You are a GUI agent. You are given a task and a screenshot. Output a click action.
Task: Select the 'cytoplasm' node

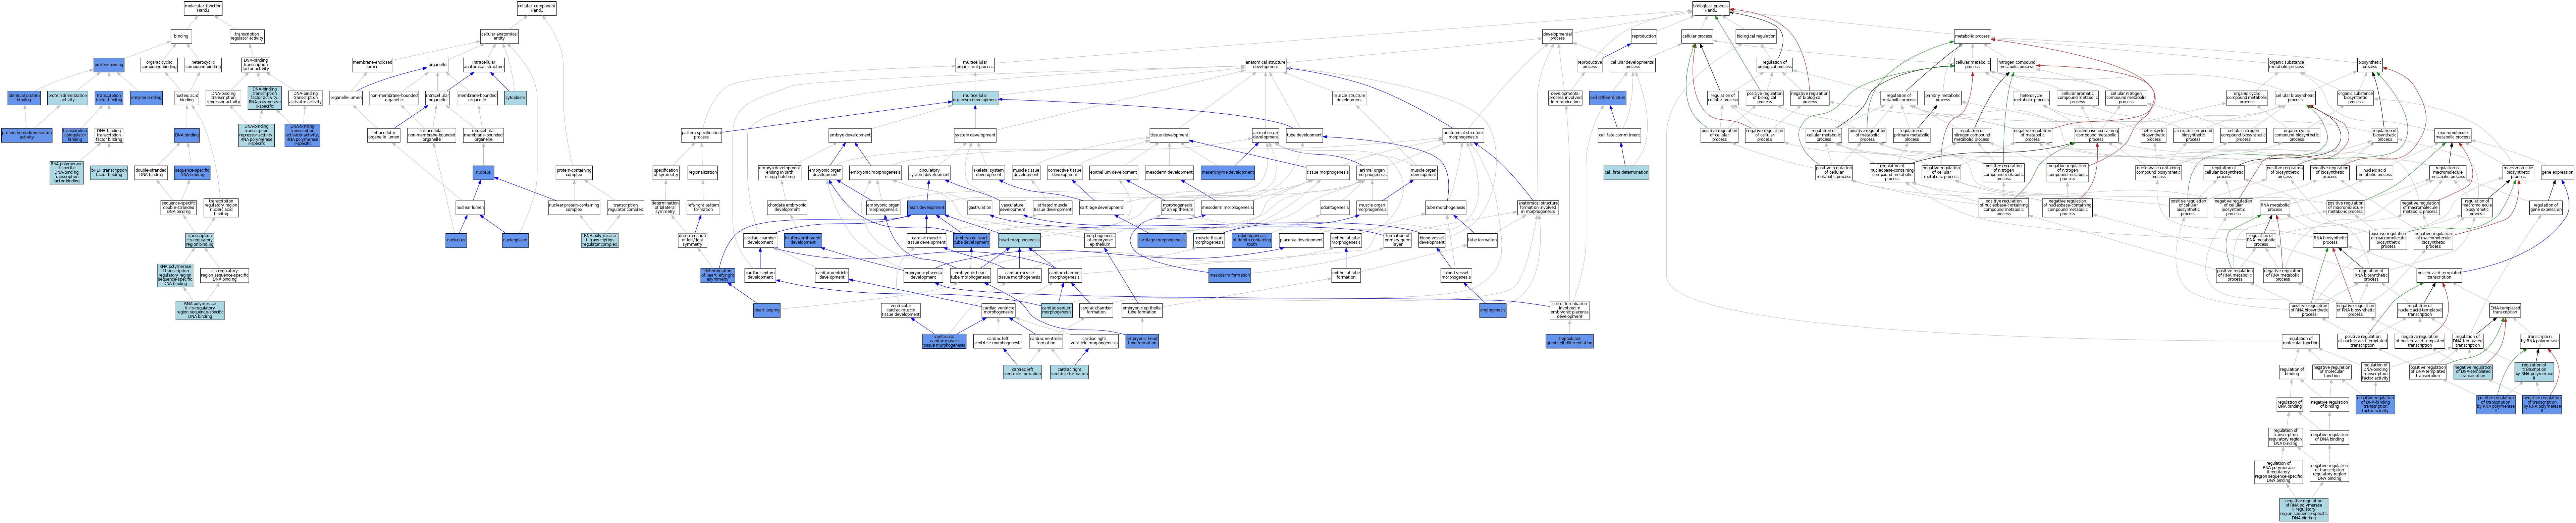point(515,98)
